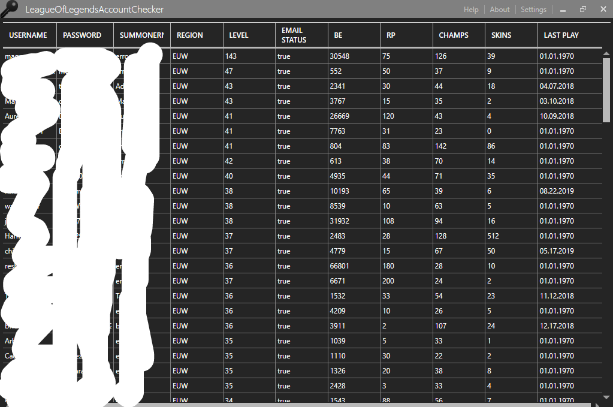
Task: Select the BE cell "4935"
Action: pos(354,176)
